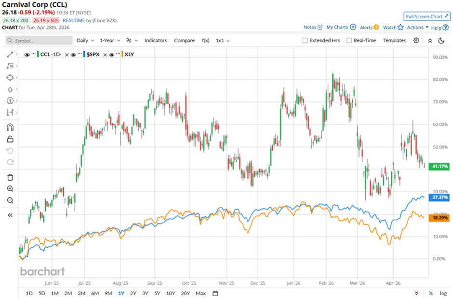Open the Actions dropdown menu
This screenshot has height=299, width=453.
pos(417,27)
